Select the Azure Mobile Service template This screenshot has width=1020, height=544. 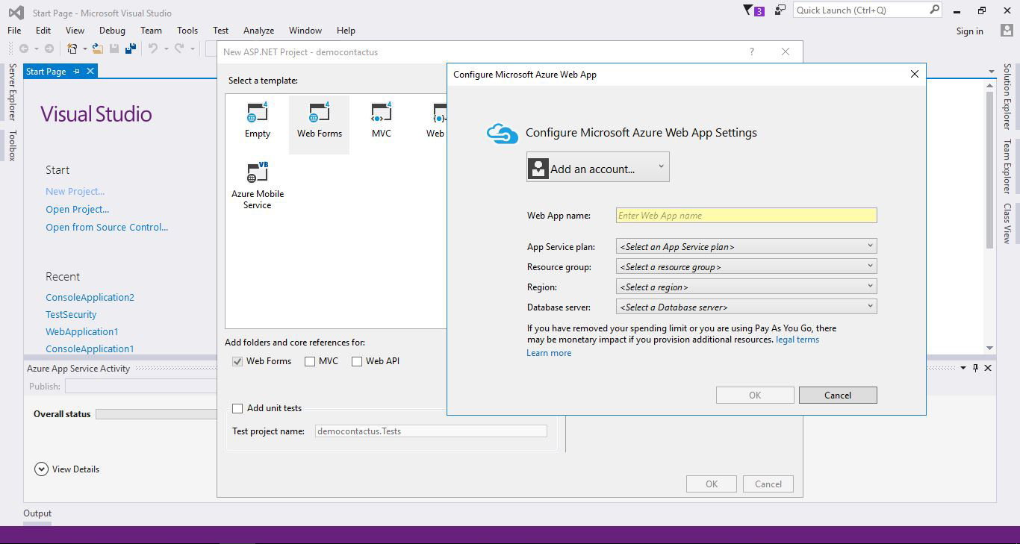(x=258, y=185)
